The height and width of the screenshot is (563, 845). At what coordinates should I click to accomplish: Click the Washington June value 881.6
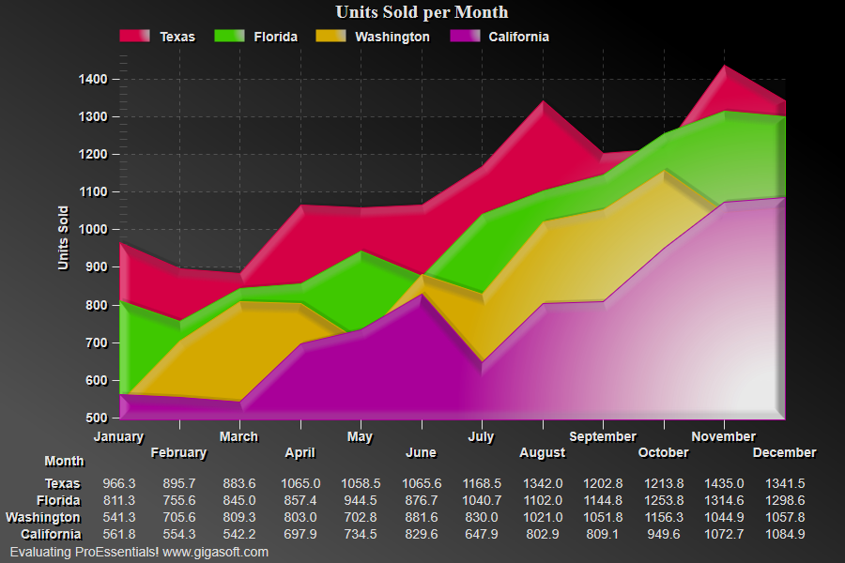tap(422, 518)
